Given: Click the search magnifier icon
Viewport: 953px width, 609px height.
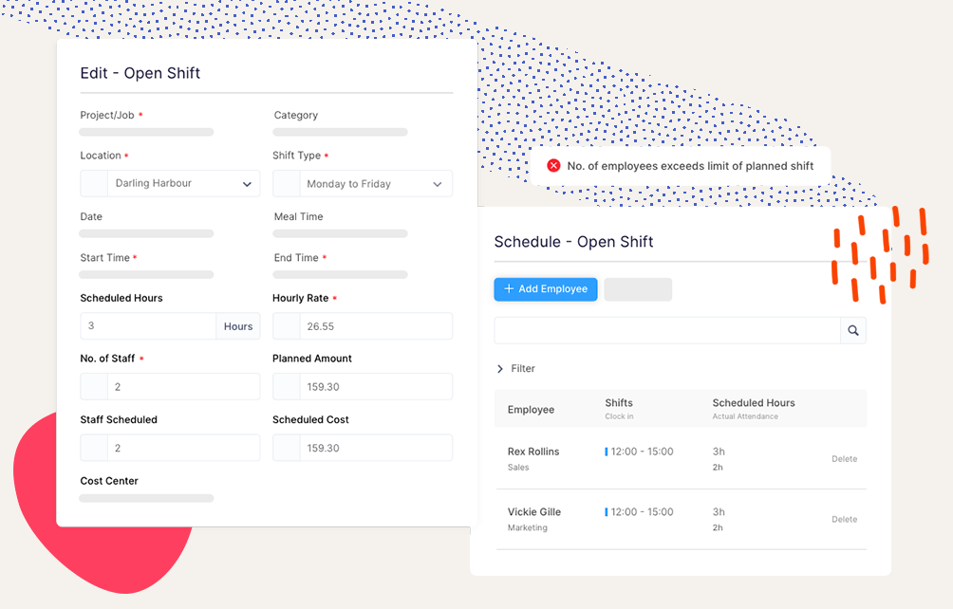Looking at the screenshot, I should click(852, 330).
